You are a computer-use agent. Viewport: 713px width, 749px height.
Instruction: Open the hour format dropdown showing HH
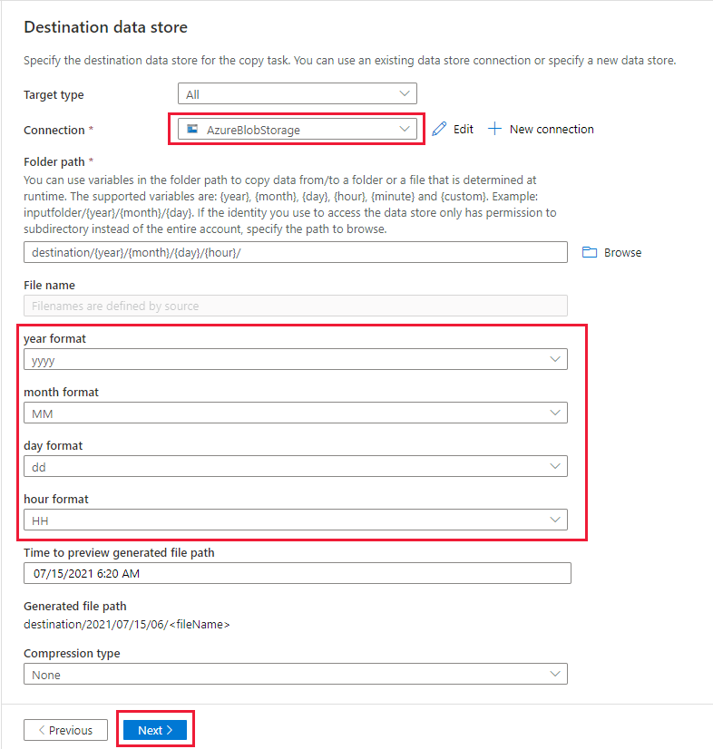click(x=295, y=520)
